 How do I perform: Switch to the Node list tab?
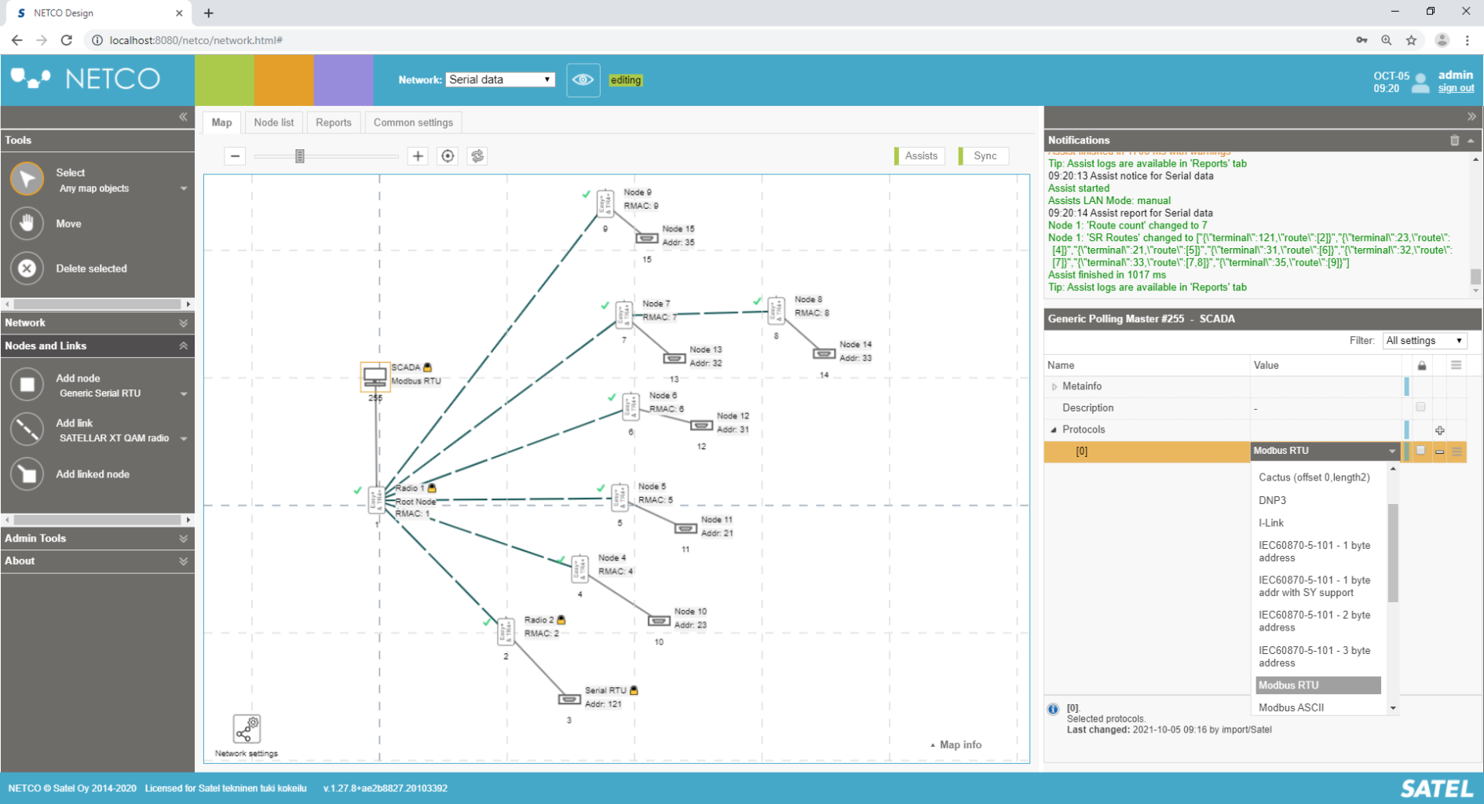pos(273,122)
